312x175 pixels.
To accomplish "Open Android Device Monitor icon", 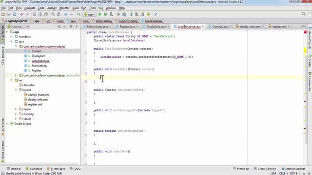I will pos(148,14).
